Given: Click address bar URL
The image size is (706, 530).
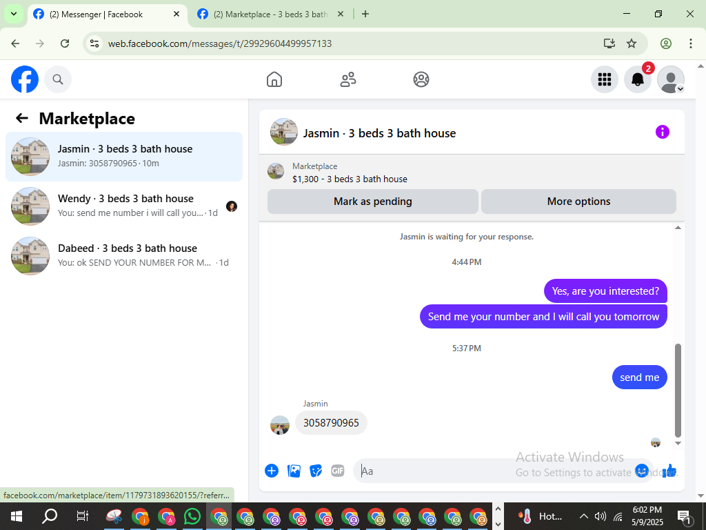Looking at the screenshot, I should pos(220,43).
